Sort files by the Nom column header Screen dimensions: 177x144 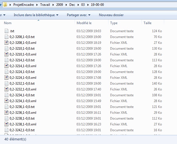(8, 23)
